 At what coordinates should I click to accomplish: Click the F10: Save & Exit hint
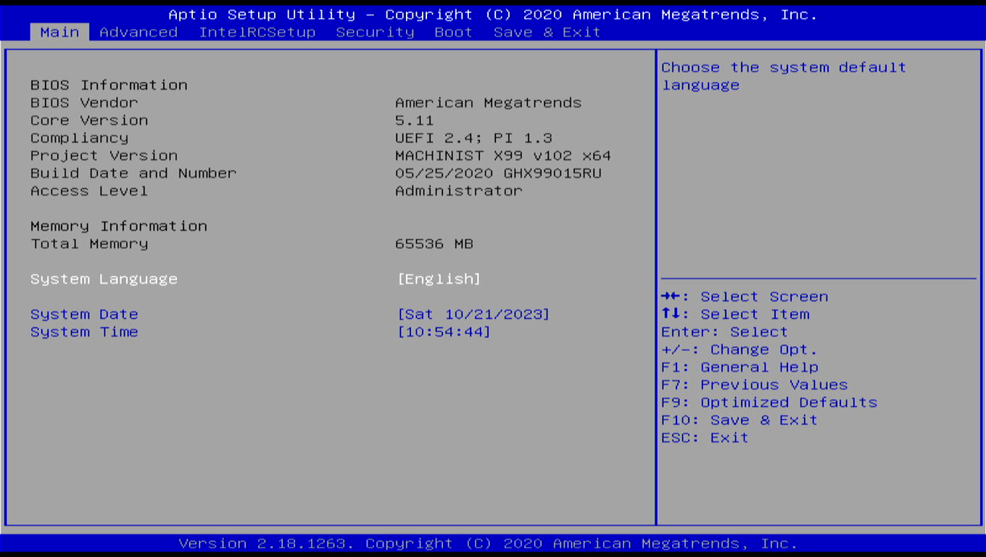click(739, 420)
